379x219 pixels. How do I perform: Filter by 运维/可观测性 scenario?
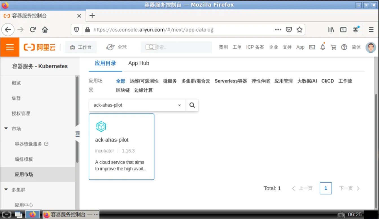point(144,81)
